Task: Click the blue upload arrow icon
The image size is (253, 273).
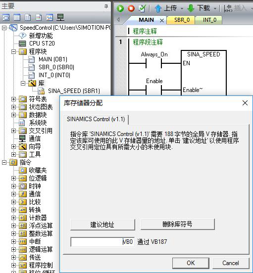Action: click(158, 8)
